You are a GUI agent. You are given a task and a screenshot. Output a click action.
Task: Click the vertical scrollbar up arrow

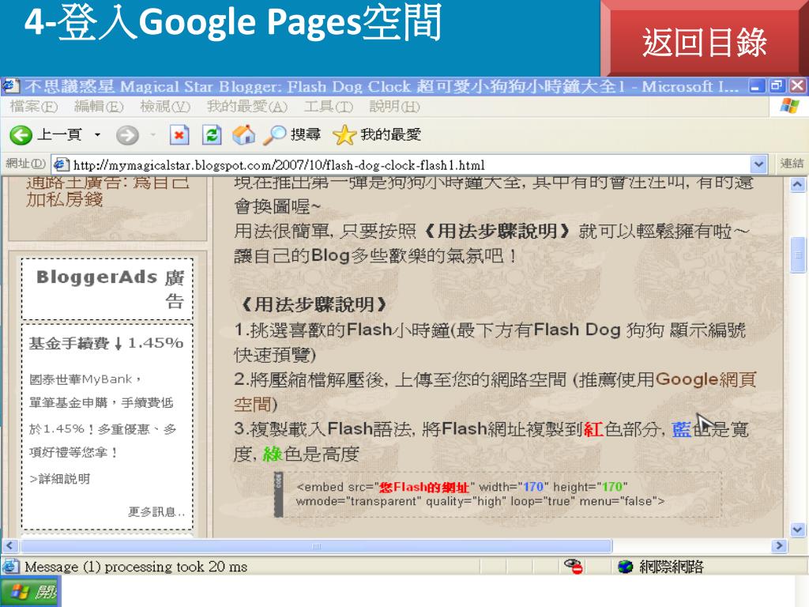(x=797, y=184)
